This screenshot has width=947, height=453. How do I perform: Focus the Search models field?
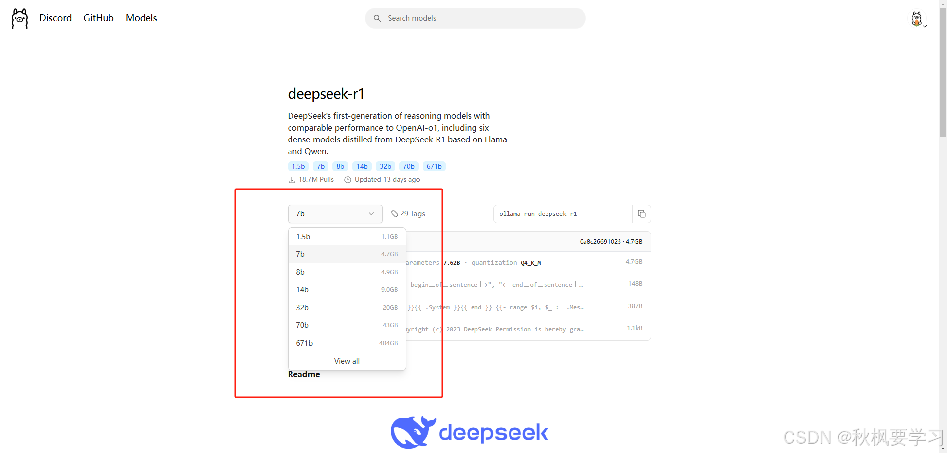[475, 18]
